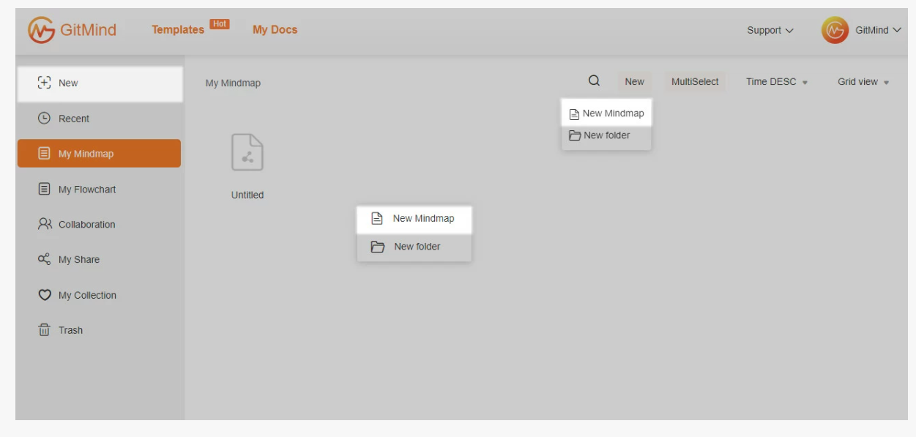Open the Grid view dropdown
This screenshot has width=916, height=437.
861,81
